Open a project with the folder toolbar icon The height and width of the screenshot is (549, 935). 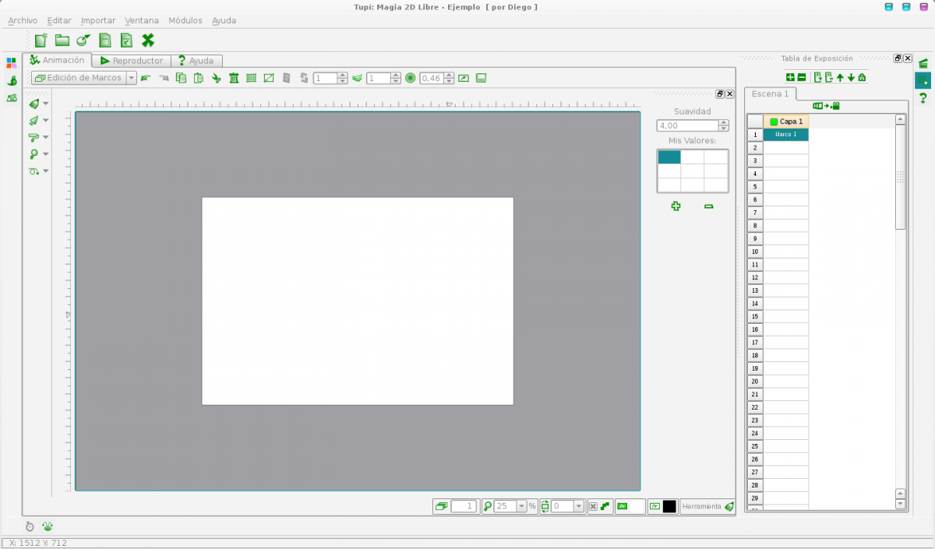[61, 40]
